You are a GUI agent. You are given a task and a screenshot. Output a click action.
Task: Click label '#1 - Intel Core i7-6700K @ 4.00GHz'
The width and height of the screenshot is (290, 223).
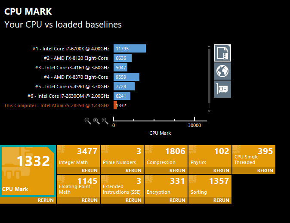[71, 49]
